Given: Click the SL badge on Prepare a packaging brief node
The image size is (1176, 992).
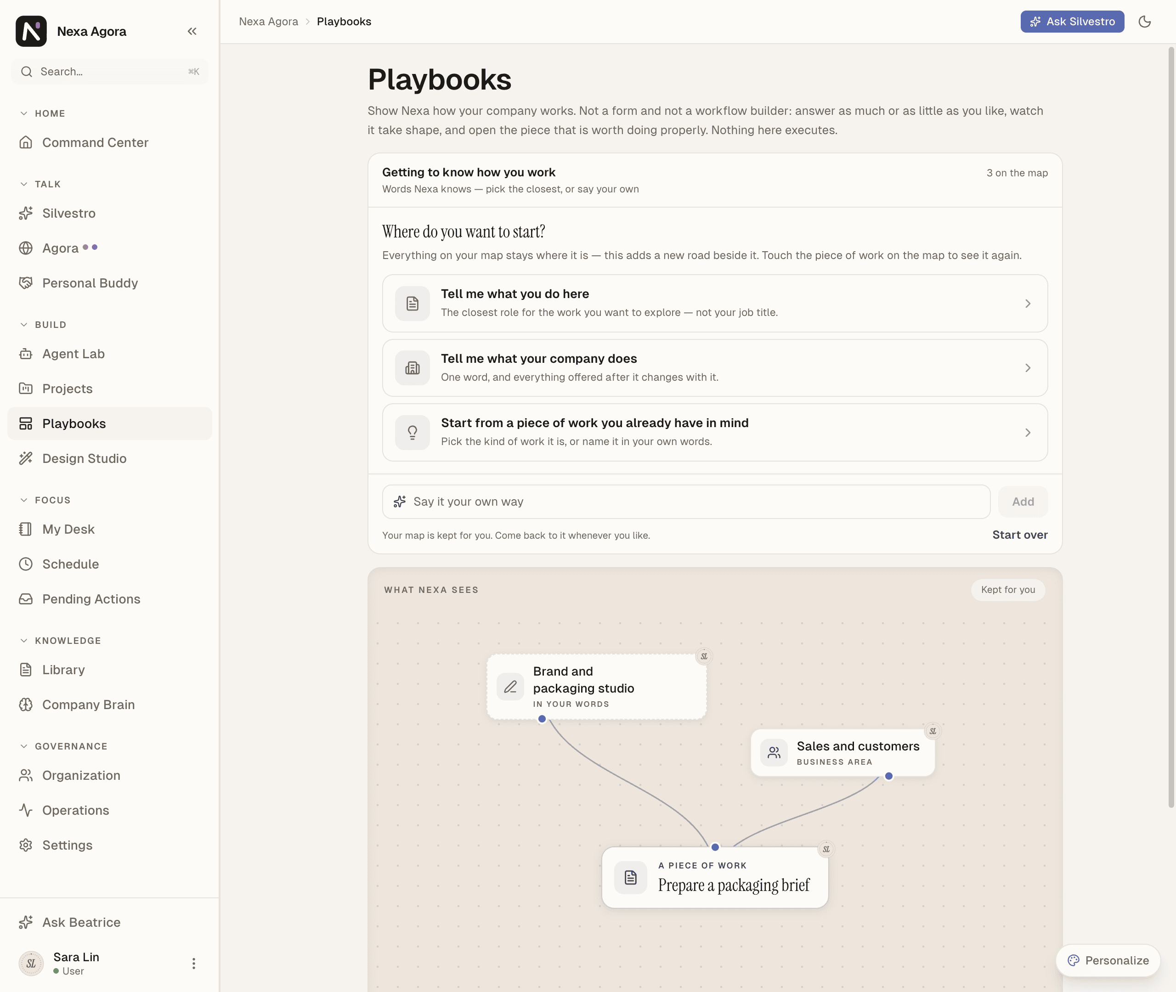Looking at the screenshot, I should [x=825, y=849].
